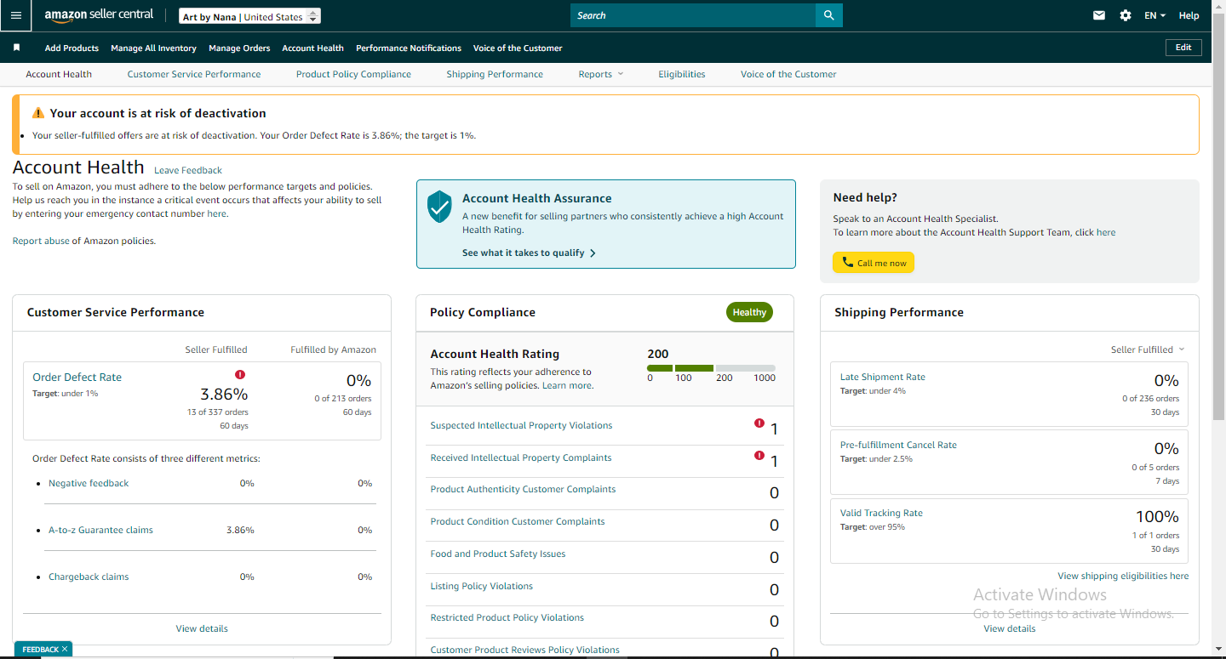This screenshot has width=1226, height=659.
Task: Open the Seller Fulfilled dropdown in Shipping Performance
Action: point(1148,349)
